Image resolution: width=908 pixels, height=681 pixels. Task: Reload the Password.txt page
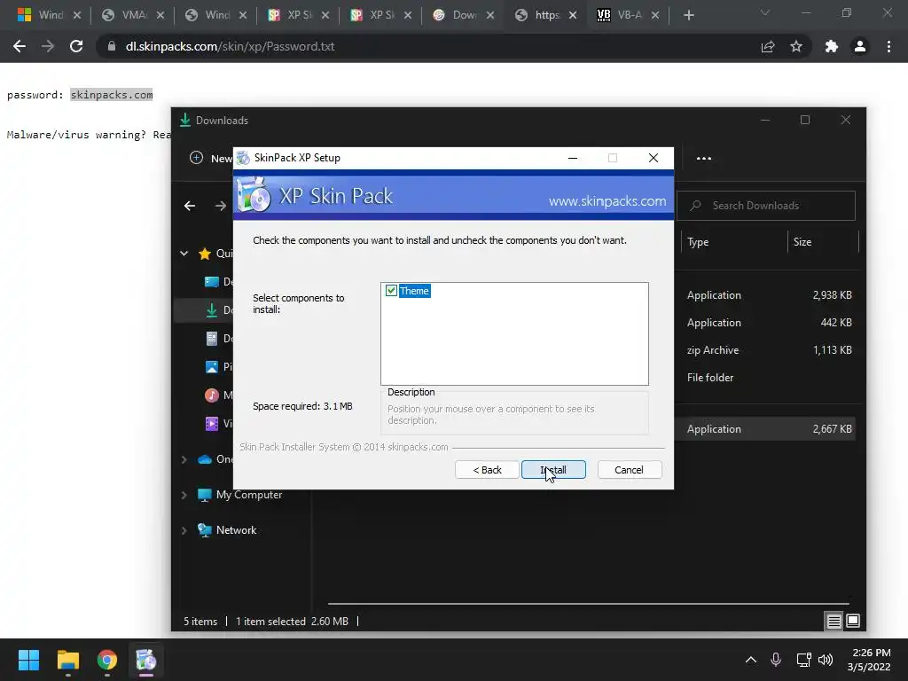click(76, 46)
